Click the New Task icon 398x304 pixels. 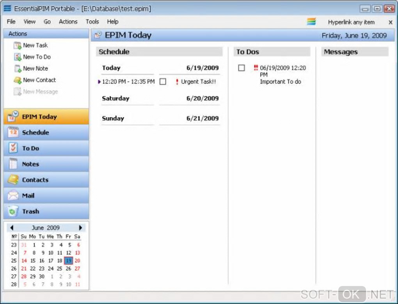click(18, 45)
